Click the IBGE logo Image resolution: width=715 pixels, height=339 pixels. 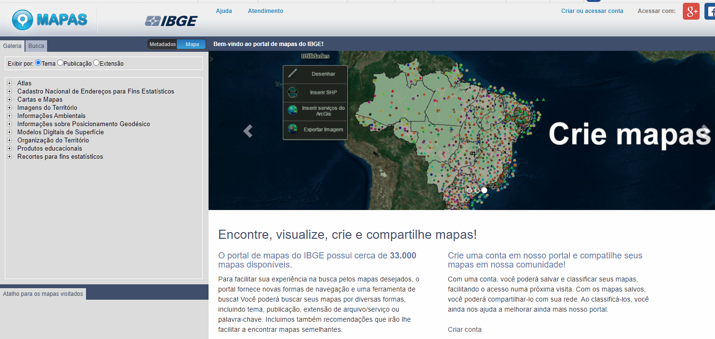click(172, 21)
